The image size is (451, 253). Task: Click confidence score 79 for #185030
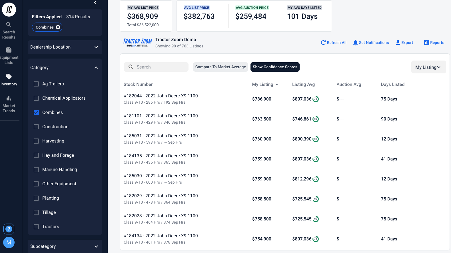pyautogui.click(x=316, y=179)
